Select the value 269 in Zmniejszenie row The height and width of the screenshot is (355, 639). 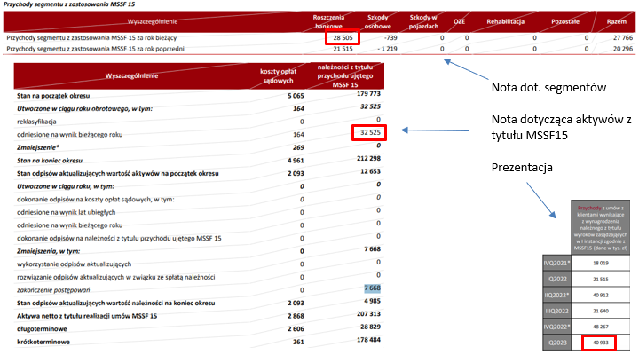coord(299,147)
